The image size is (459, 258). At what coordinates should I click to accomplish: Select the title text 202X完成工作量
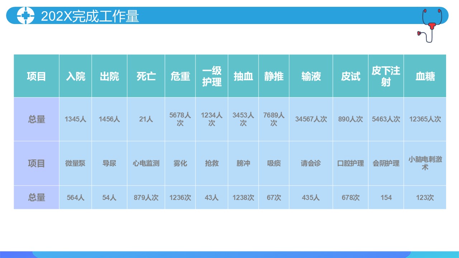pyautogui.click(x=90, y=16)
